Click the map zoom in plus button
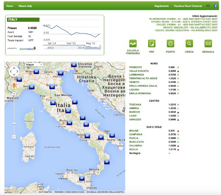Image resolution: width=221 pixels, height=195 pixels. pyautogui.click(x=14, y=94)
